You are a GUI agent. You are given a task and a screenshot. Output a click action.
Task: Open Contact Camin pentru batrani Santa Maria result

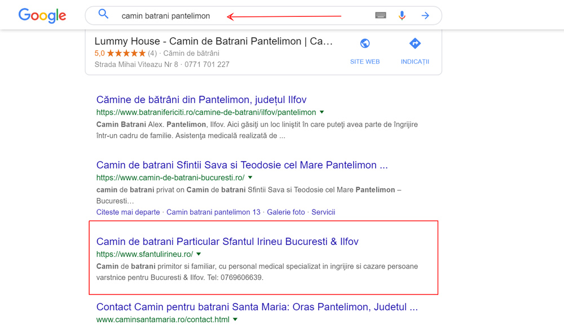click(x=257, y=307)
